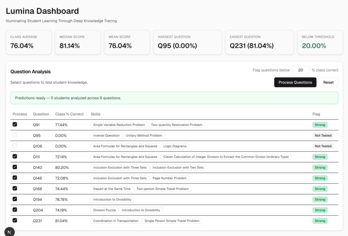Click the Lumina Dashboard title

[42, 11]
